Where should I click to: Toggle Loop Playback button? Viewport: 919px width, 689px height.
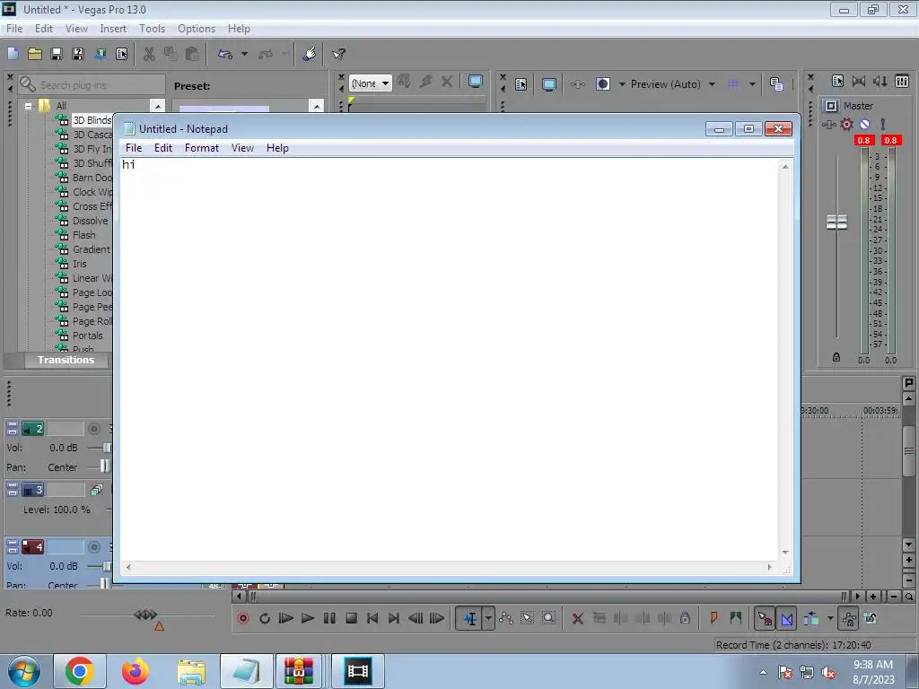point(265,618)
